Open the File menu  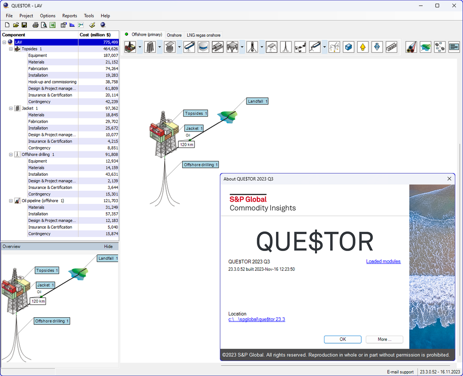pyautogui.click(x=9, y=16)
